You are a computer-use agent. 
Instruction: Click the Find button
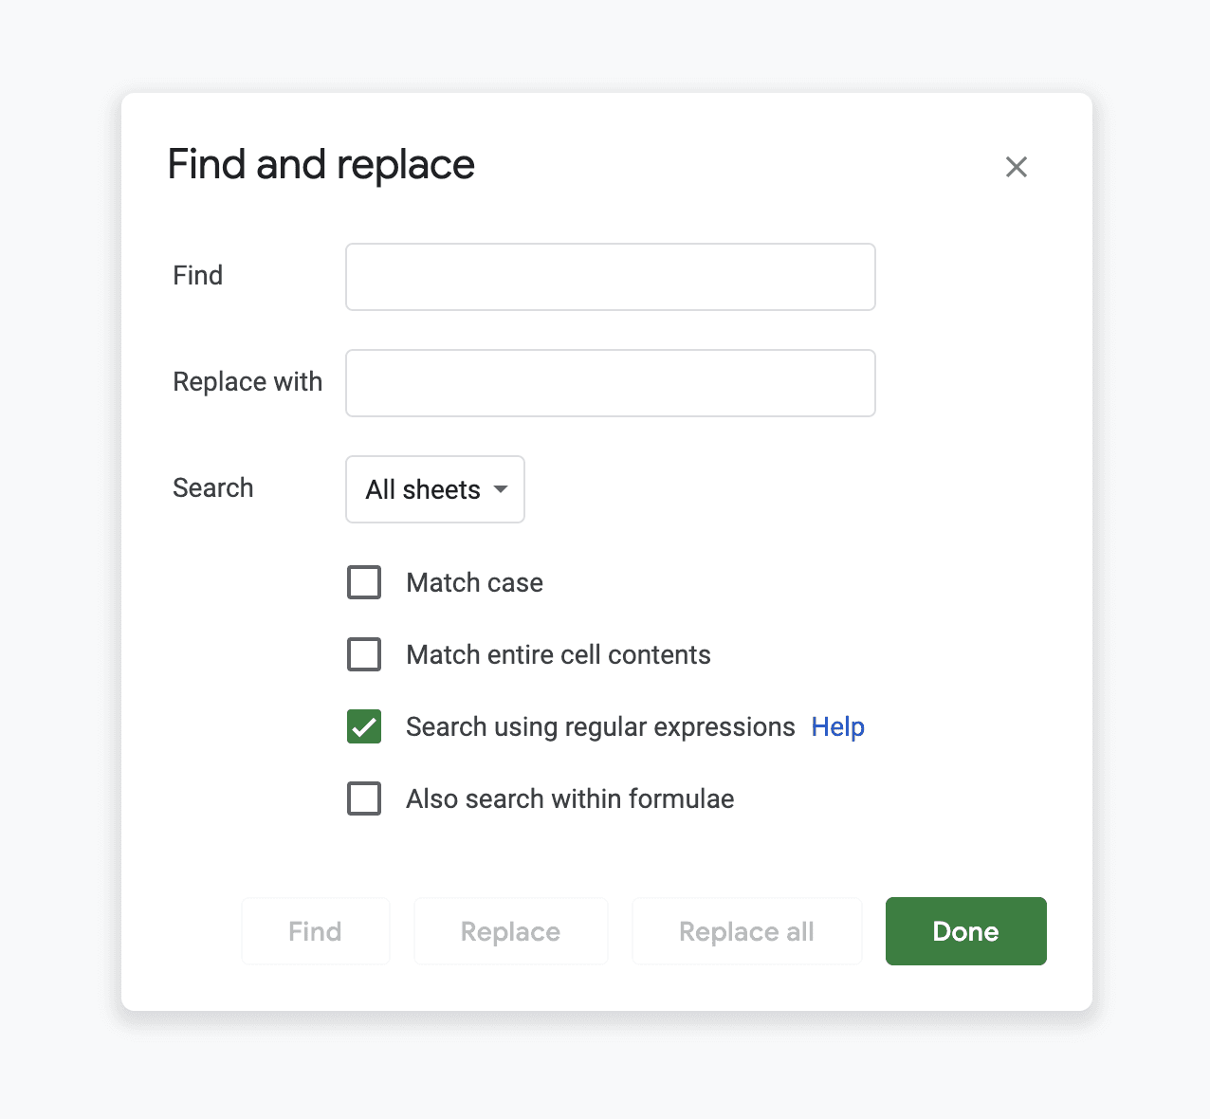315,931
